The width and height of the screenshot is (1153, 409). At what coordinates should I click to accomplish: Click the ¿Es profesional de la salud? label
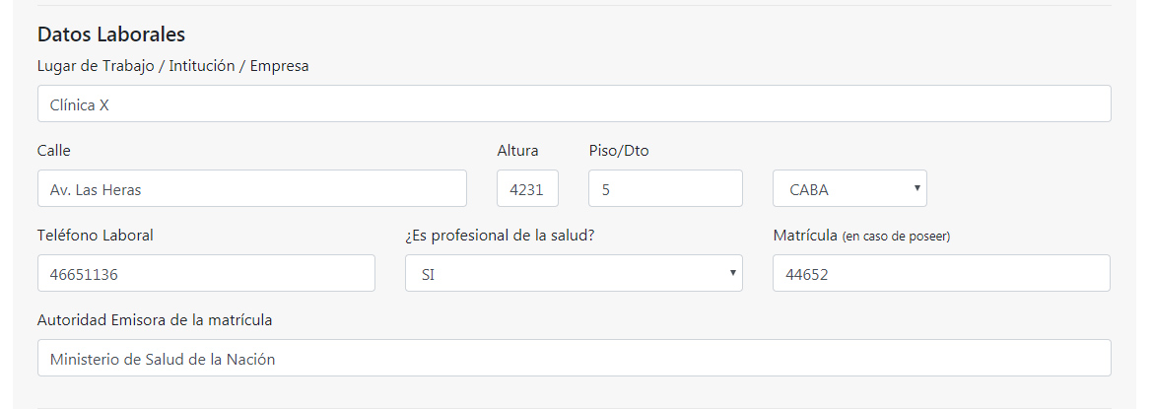pos(500,236)
